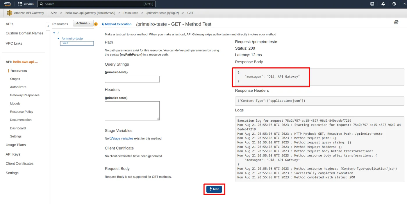
Task: Collapse the /primeiro-teste tree node
Action: [x=58, y=38]
